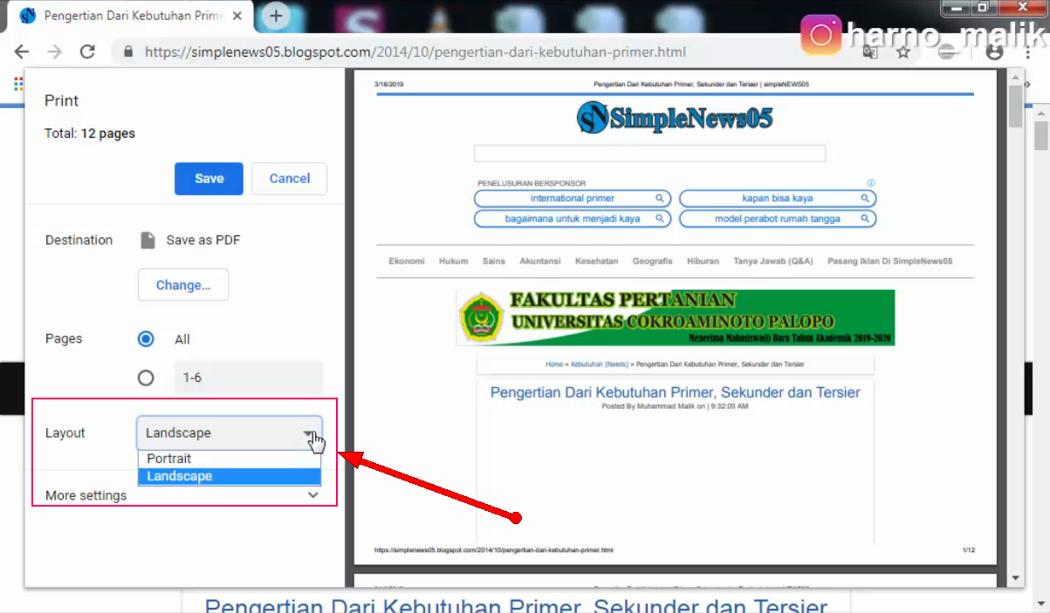Image resolution: width=1050 pixels, height=613 pixels.
Task: Click the browser back arrow
Action: (x=22, y=52)
